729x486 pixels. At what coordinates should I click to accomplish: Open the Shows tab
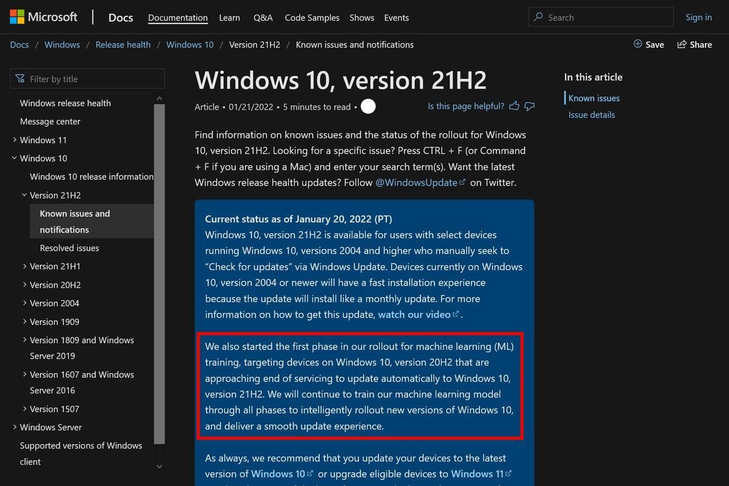pos(362,18)
